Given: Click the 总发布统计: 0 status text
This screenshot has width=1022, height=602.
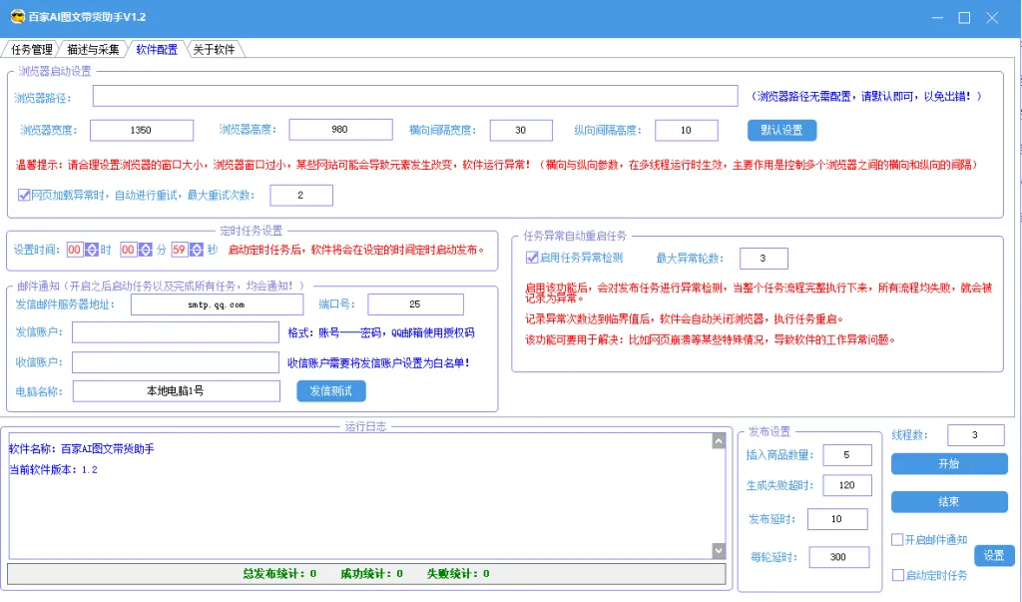Looking at the screenshot, I should pos(279,574).
